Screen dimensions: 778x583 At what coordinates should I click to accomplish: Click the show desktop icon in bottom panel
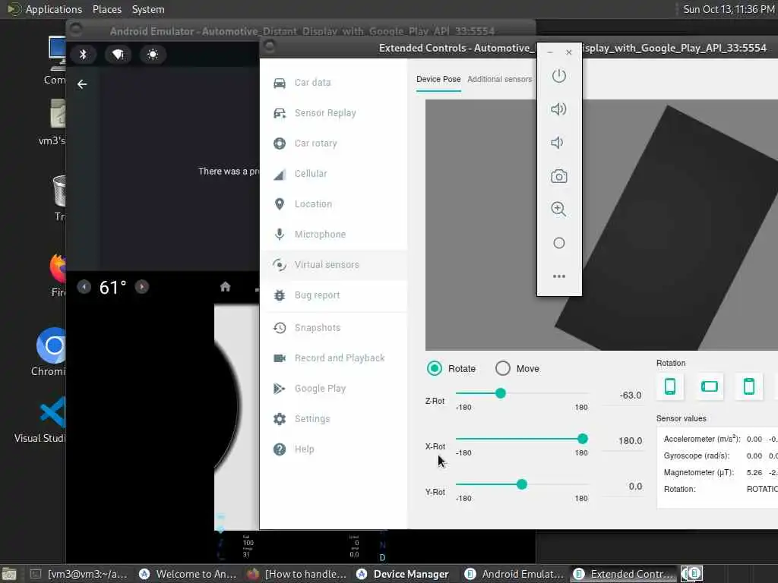click(x=8, y=574)
